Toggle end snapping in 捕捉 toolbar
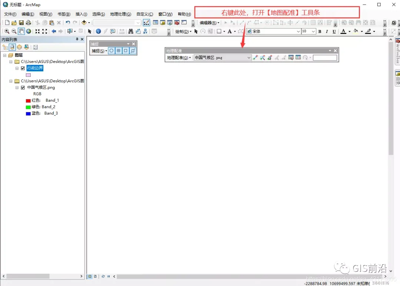400x286 pixels. pyautogui.click(x=119, y=51)
